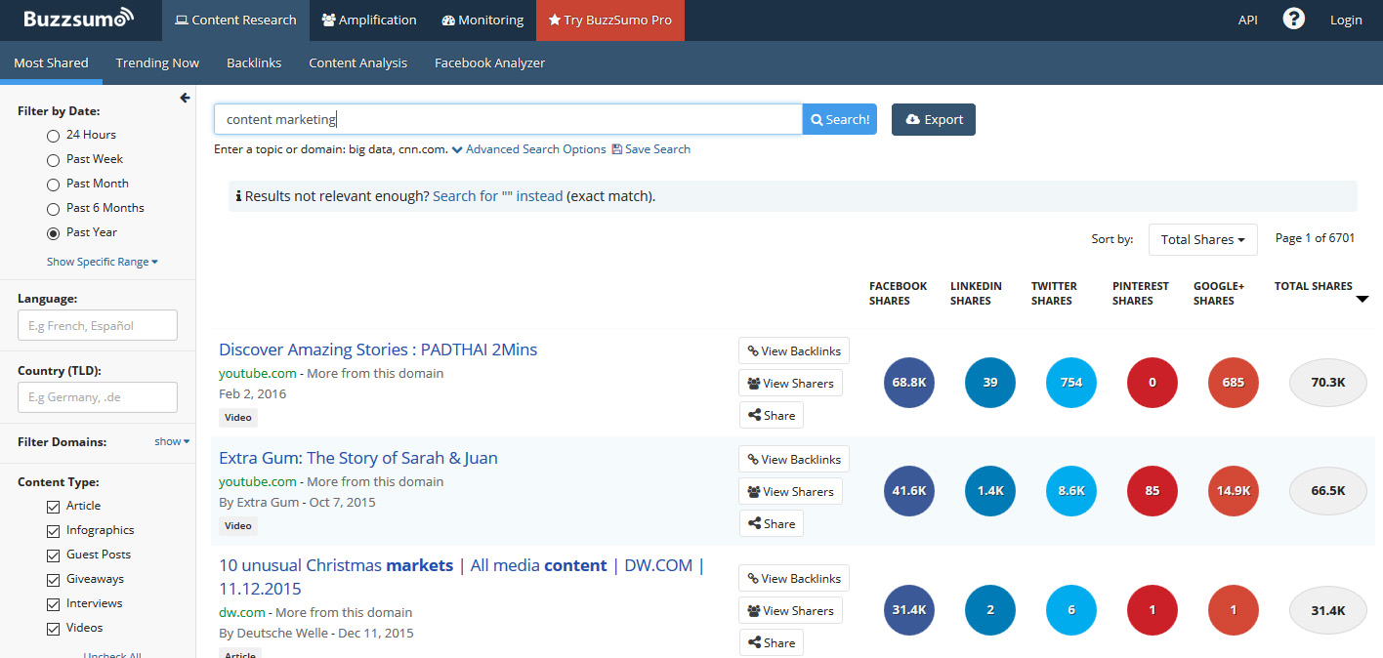Viewport: 1383px width, 658px height.
Task: Uncheck the Interviews content type
Action: (54, 604)
